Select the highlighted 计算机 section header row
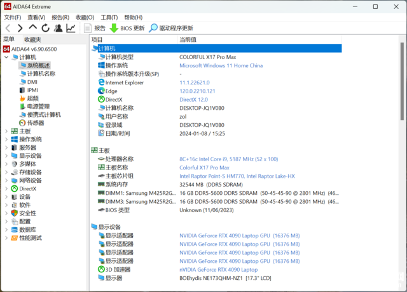407x292 pixels. click(216, 48)
